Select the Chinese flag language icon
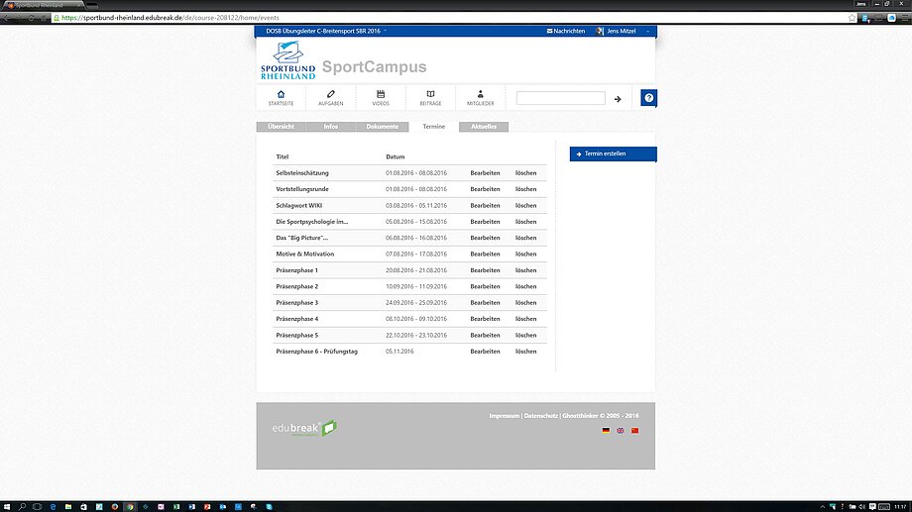This screenshot has height=512, width=912. tap(635, 431)
